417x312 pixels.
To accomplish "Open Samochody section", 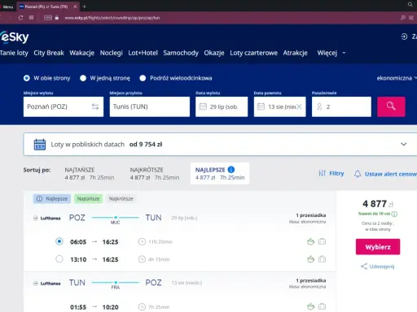I will pyautogui.click(x=181, y=53).
